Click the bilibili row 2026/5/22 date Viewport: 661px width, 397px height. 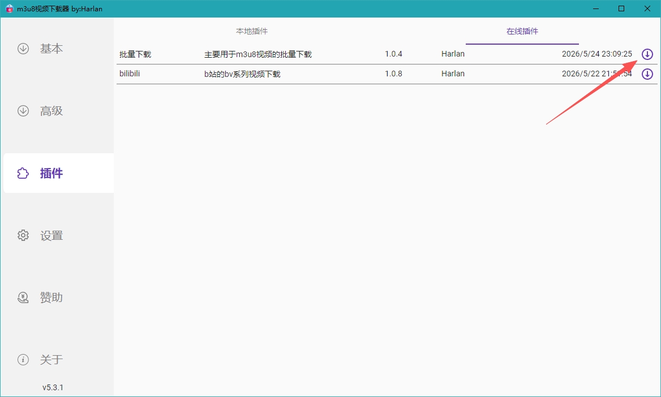[x=597, y=74]
